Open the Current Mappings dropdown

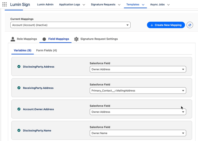(70, 25)
